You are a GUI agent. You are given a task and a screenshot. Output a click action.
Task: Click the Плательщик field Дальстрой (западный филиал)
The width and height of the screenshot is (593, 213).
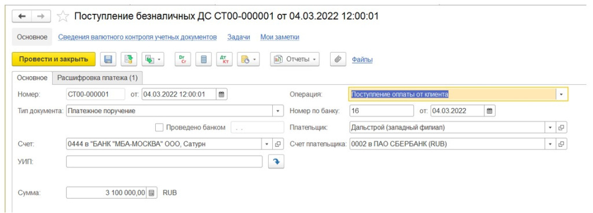click(447, 128)
